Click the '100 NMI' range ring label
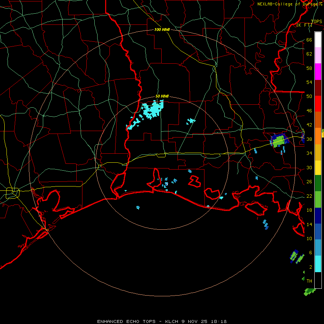324x324 pixels. tap(162, 30)
